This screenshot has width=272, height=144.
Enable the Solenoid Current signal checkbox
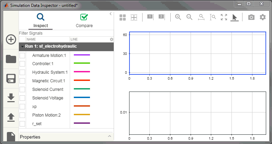(22, 89)
